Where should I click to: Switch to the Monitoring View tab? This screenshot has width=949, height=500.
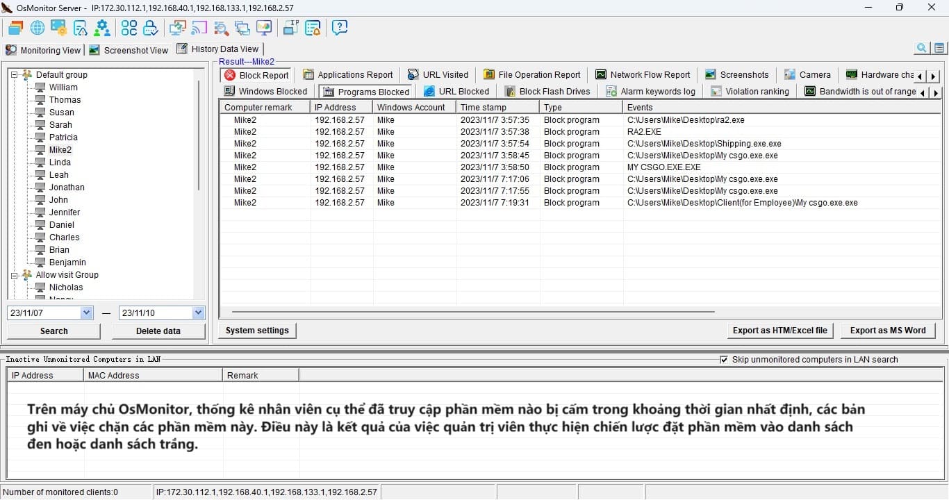coord(43,50)
